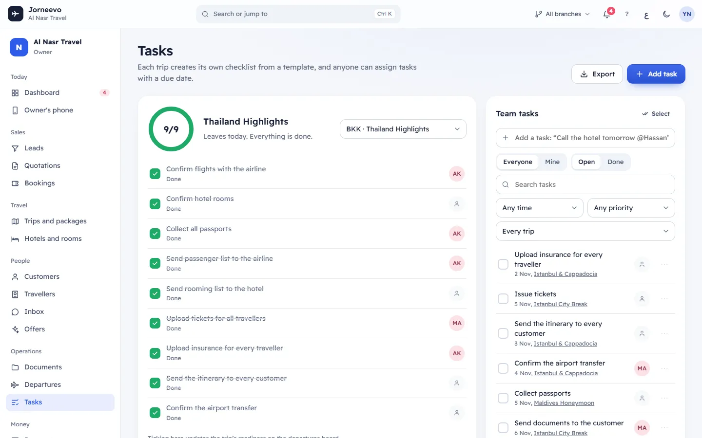Open Quotations in sidebar
The height and width of the screenshot is (438, 702).
pyautogui.click(x=60, y=165)
